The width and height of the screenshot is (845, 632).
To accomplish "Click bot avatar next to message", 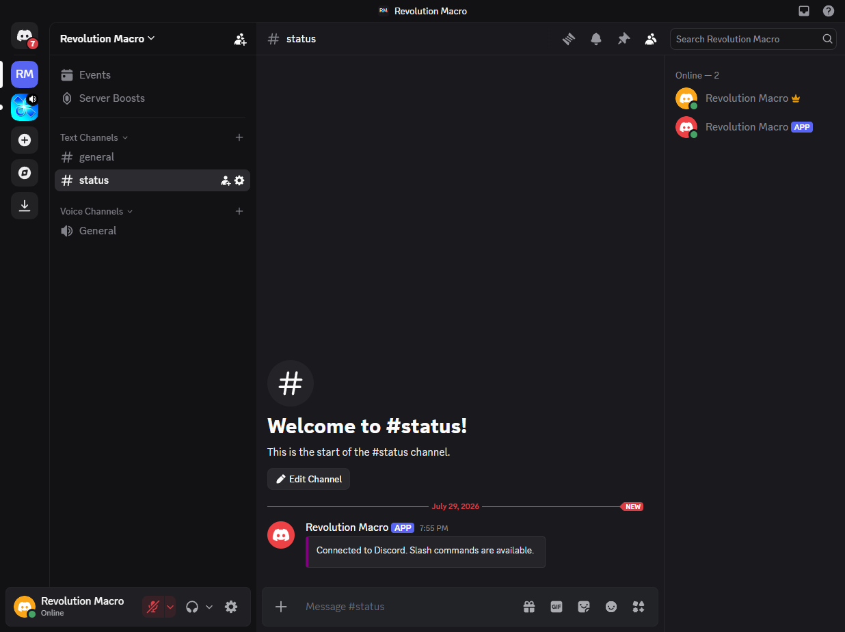I will click(x=281, y=535).
